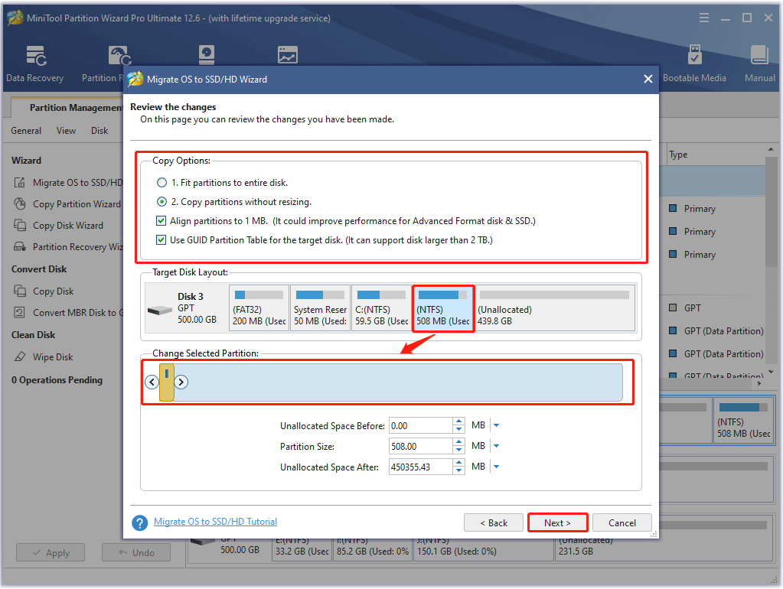
Task: Toggle Use GUID Partition Table checkbox
Action: coord(161,240)
